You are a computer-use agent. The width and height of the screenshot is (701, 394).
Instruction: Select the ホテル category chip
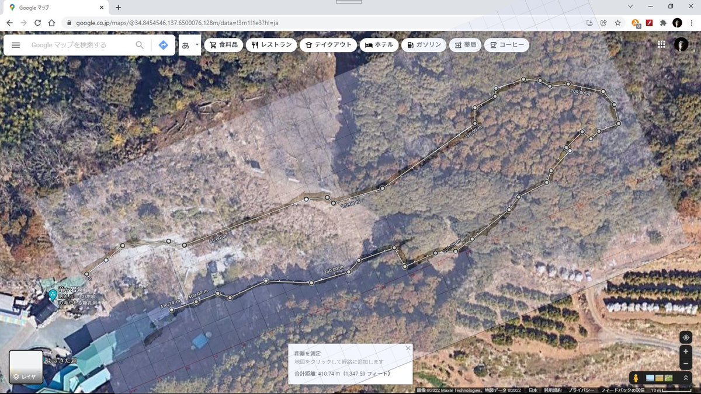pos(380,45)
